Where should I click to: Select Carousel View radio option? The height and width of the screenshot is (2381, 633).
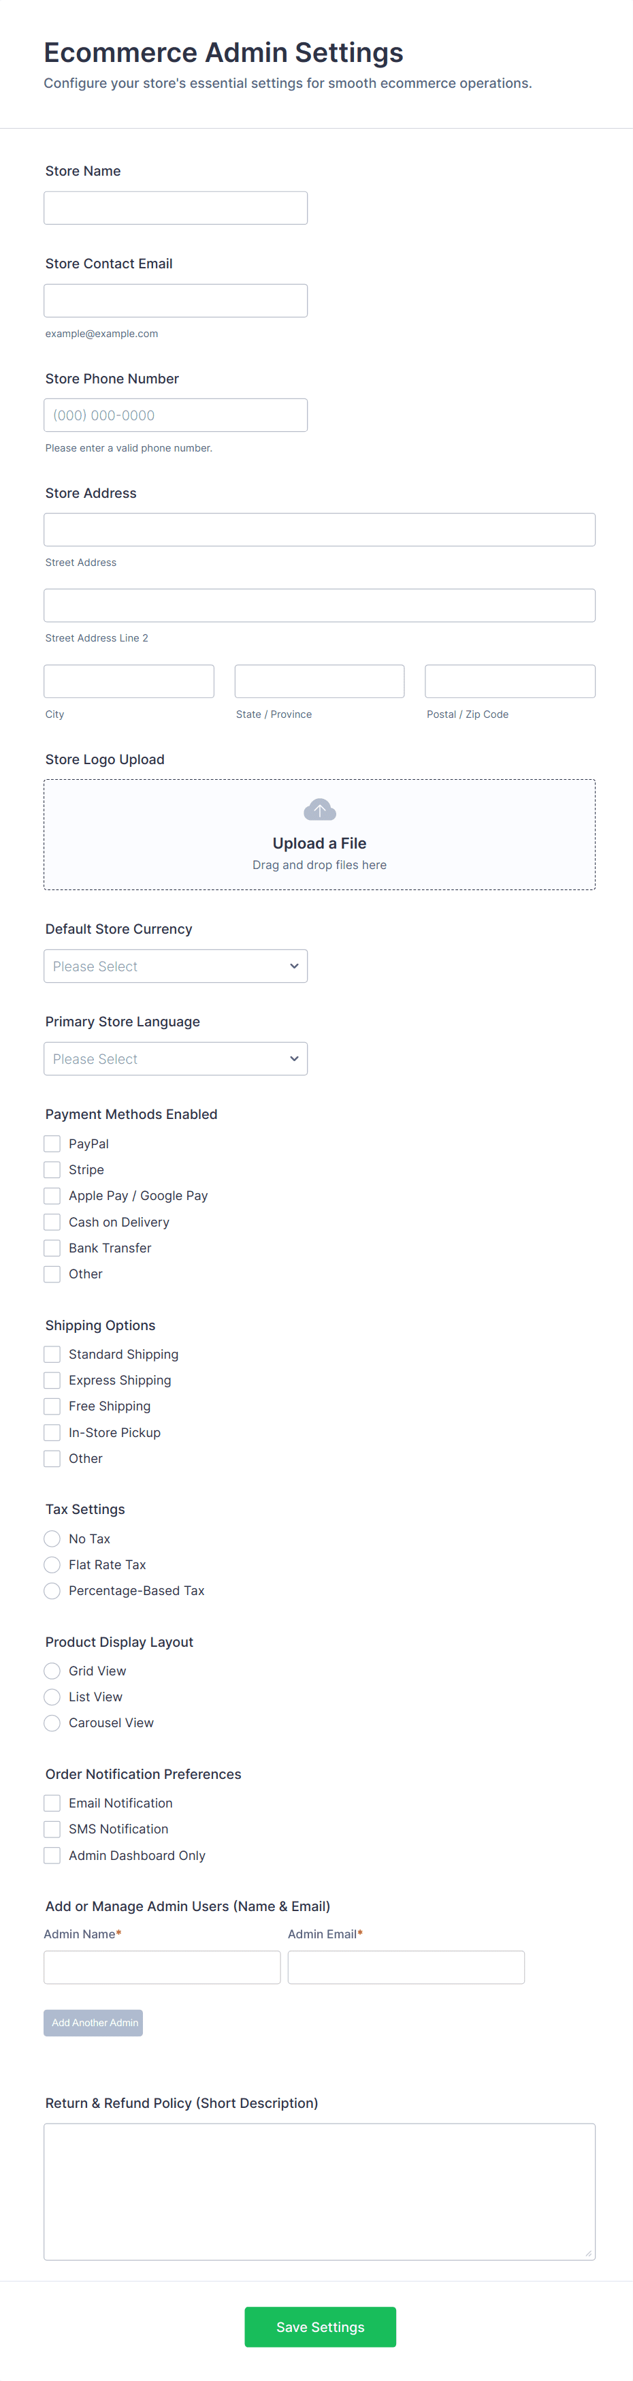(52, 1723)
